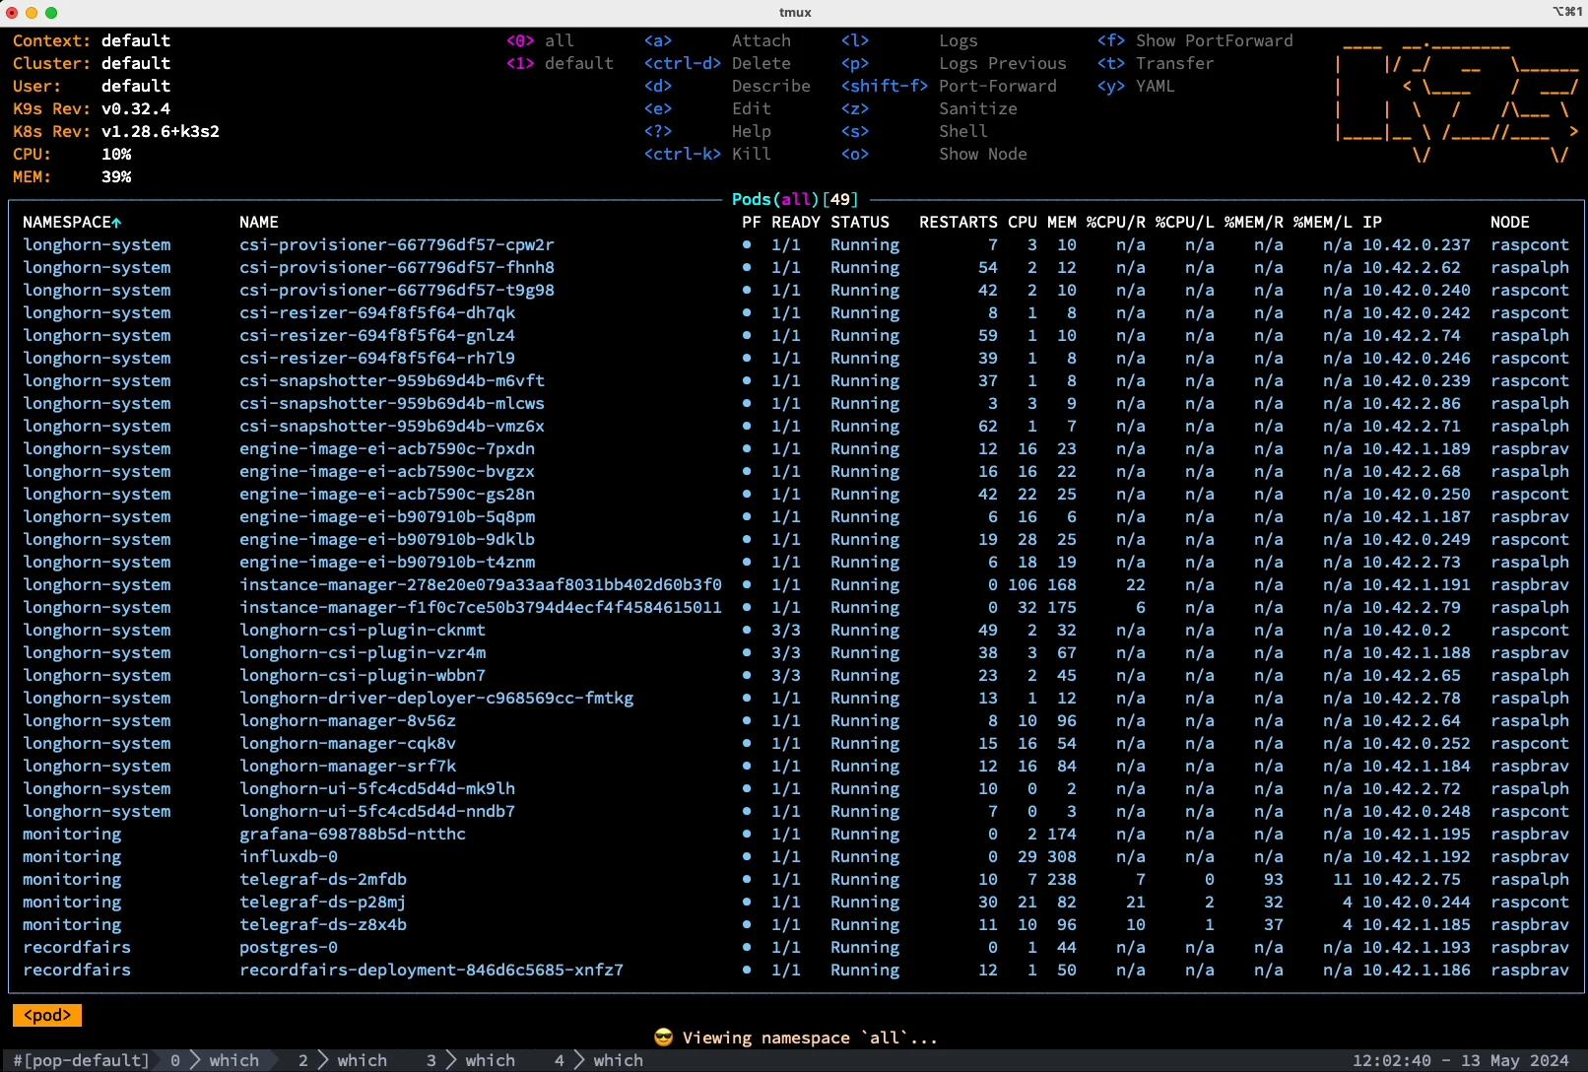Click the K9s ASCII logo
The image size is (1588, 1072).
[1458, 102]
